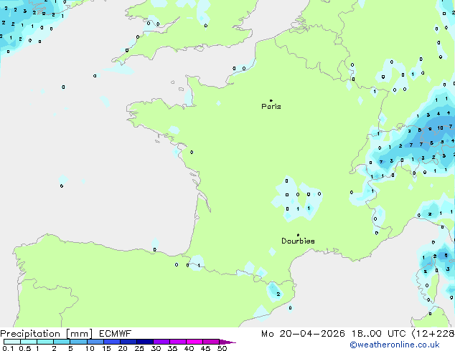Choose the dark blue 20 to 25 swatch
This screenshot has height=351, width=455.
coord(130,342)
